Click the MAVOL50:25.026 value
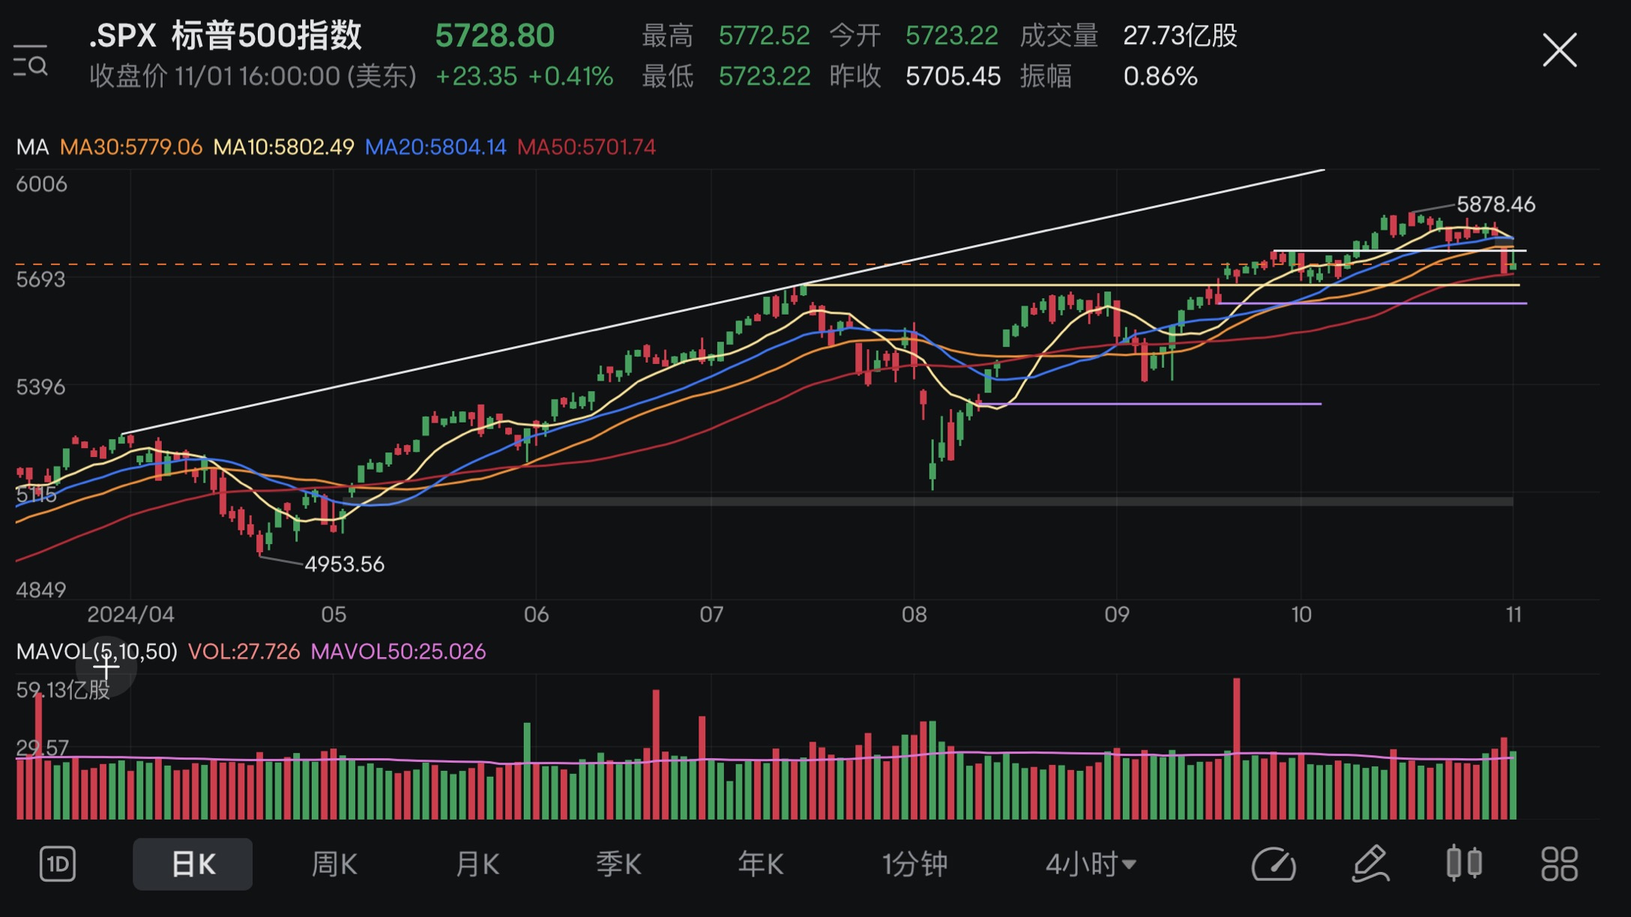This screenshot has width=1631, height=917. point(398,651)
